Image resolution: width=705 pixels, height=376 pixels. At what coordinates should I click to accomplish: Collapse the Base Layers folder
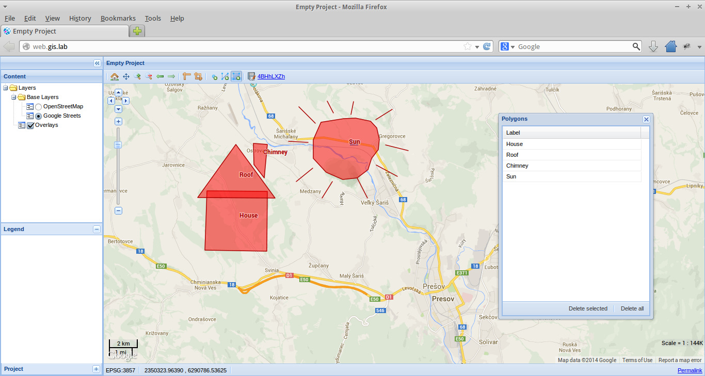(x=13, y=97)
